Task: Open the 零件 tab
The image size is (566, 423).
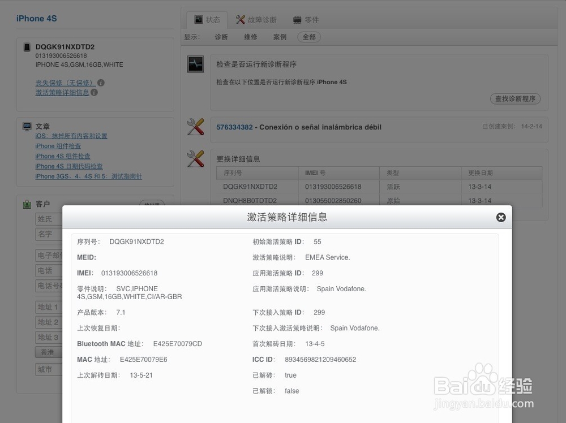Action: point(306,20)
